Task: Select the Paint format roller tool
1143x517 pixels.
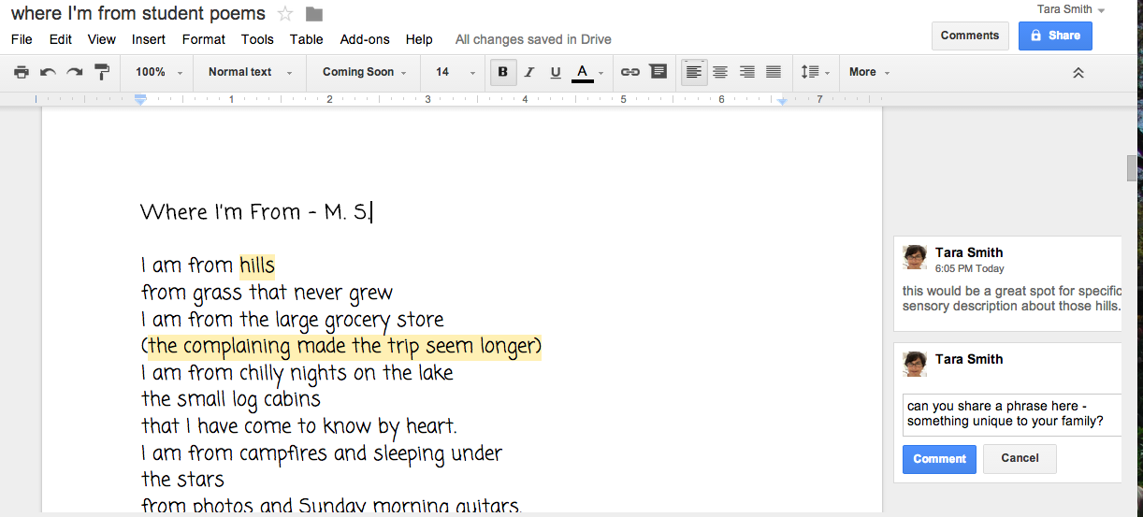Action: tap(102, 72)
